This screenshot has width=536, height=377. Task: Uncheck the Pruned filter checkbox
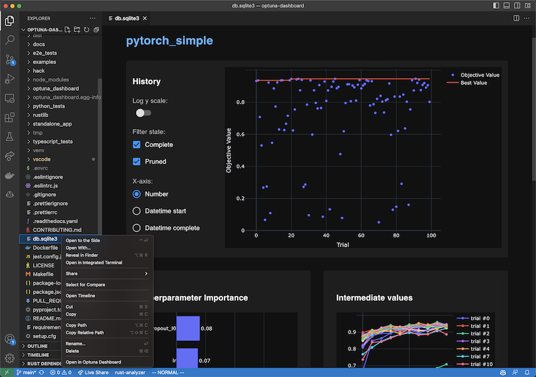coord(137,161)
